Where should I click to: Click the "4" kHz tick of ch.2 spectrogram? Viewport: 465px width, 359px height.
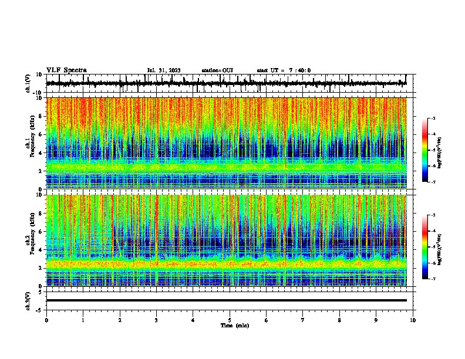(x=41, y=250)
